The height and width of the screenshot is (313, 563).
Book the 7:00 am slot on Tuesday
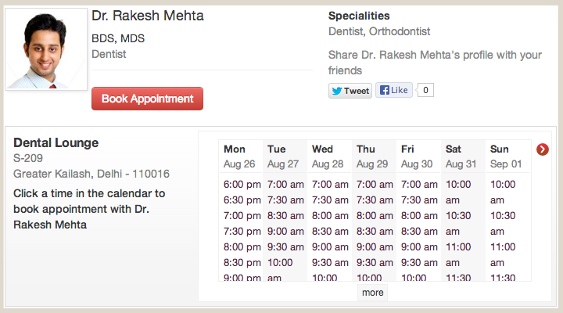(x=286, y=185)
